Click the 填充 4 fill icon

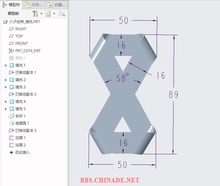(11, 102)
